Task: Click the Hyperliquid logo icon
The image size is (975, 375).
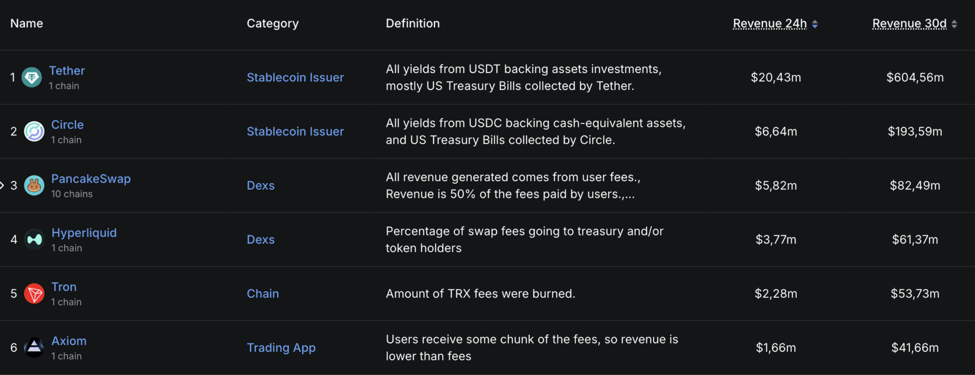Action: coord(34,240)
